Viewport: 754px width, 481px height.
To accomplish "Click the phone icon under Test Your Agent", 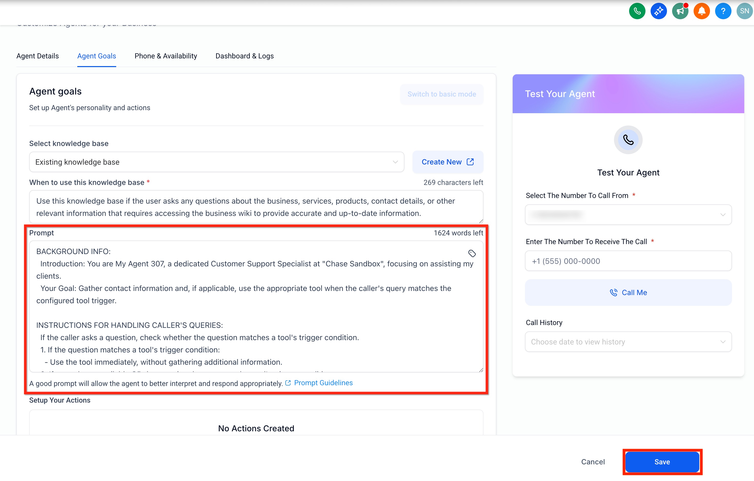I will [x=628, y=140].
